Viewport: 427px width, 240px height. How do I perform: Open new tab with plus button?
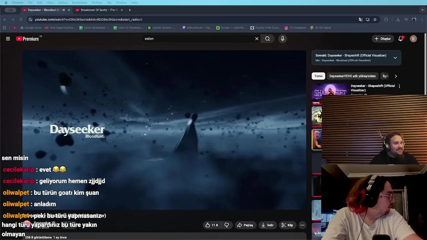point(130,10)
